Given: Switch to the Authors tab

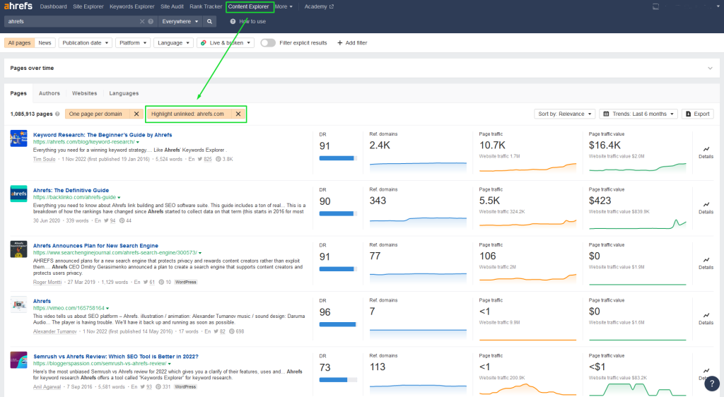Looking at the screenshot, I should pyautogui.click(x=49, y=93).
